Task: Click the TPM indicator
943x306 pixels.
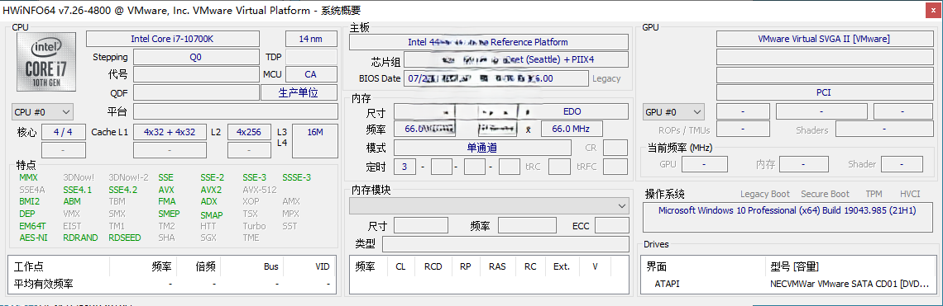Action: tap(874, 194)
